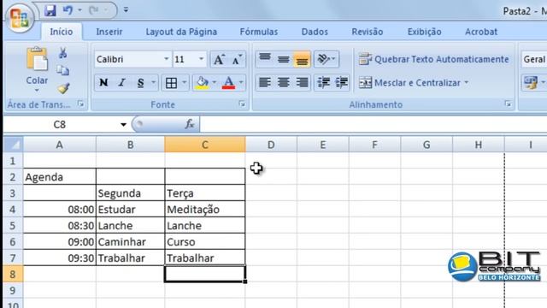The height and width of the screenshot is (308, 547).
Task: Open the Fonte dialog launcher
Action: click(242, 104)
